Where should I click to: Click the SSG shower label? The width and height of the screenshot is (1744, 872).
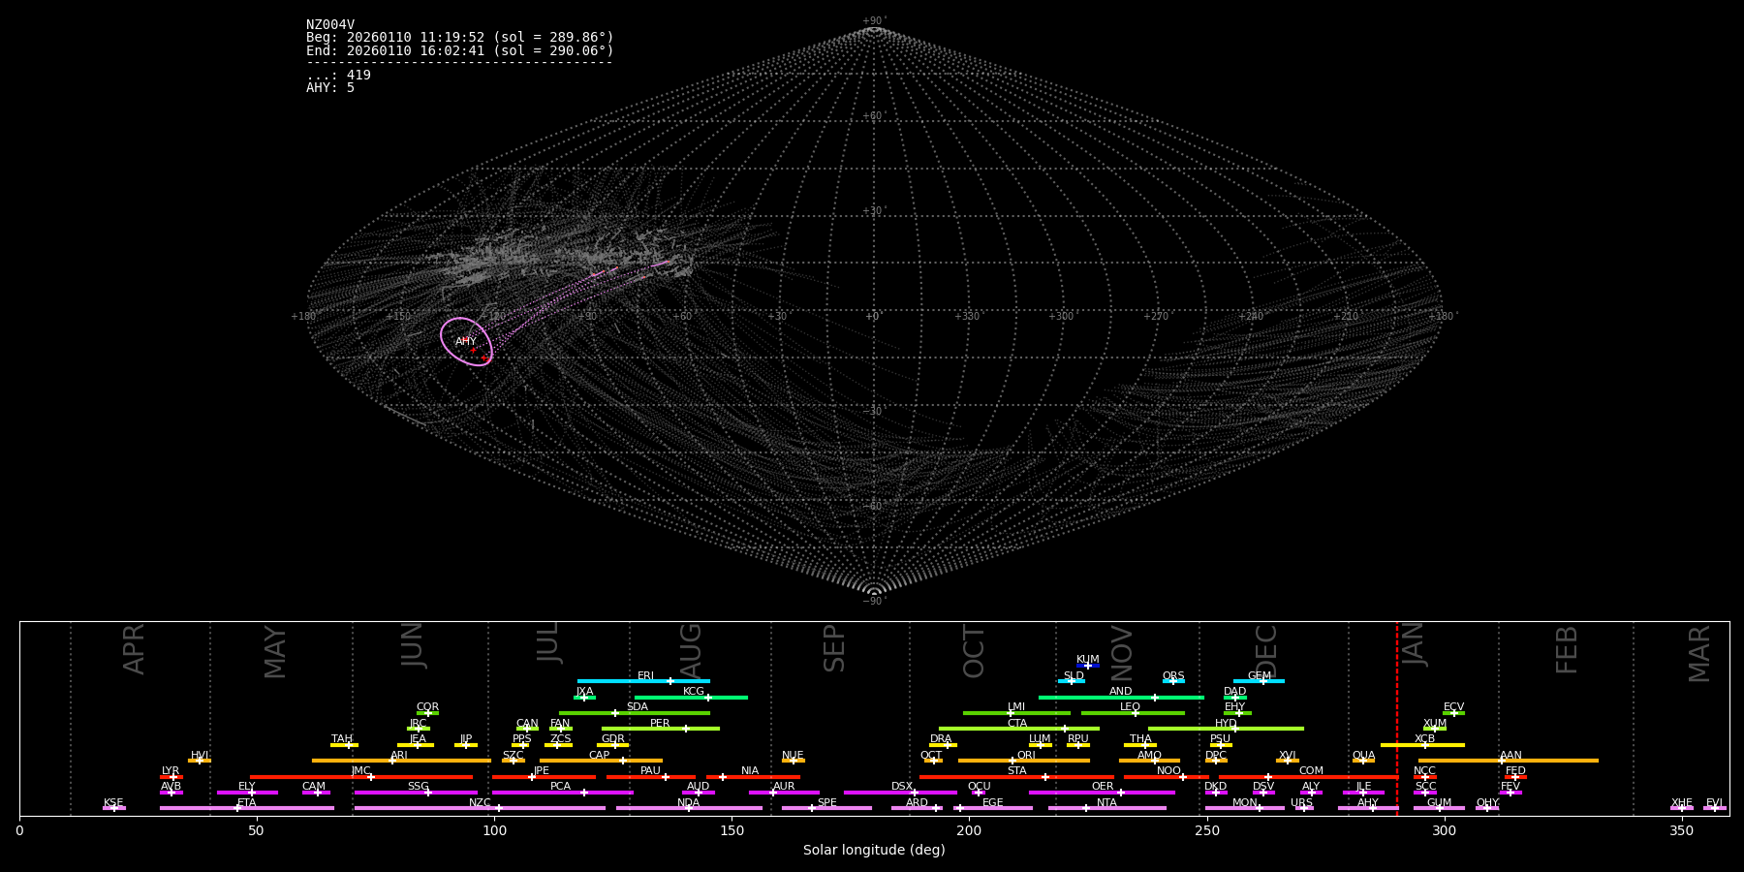419,787
